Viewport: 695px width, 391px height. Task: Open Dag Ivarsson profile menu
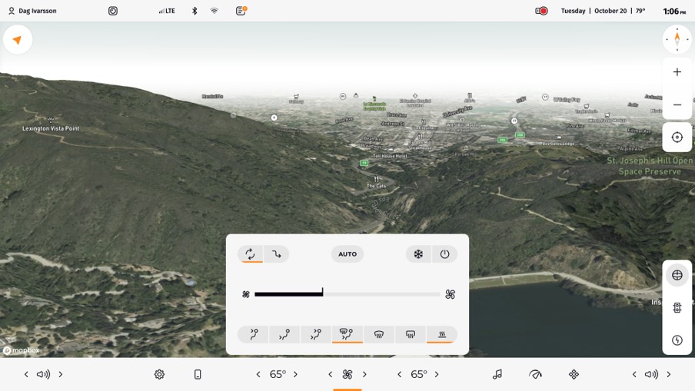[x=32, y=11]
